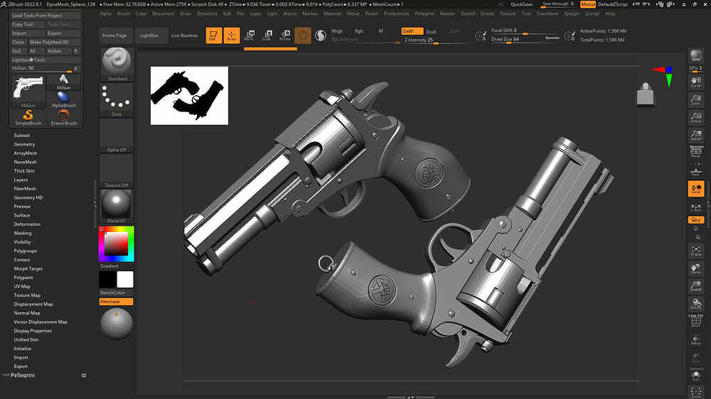
Task: Select the AlphaBrush tool
Action: tap(63, 99)
